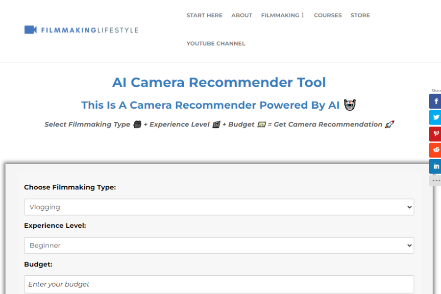Open more share options via the ellipsis icon
The height and width of the screenshot is (294, 441).
pyautogui.click(x=435, y=180)
